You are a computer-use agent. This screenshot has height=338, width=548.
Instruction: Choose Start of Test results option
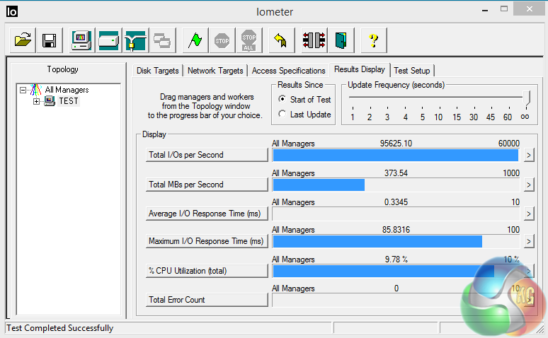pyautogui.click(x=282, y=99)
